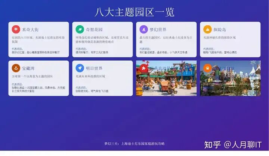This screenshot has height=156, width=269.
Task: Click the footer text 梦幻三天：上海迪士尼乐园家庭游玩攻略
Action: (x=134, y=144)
